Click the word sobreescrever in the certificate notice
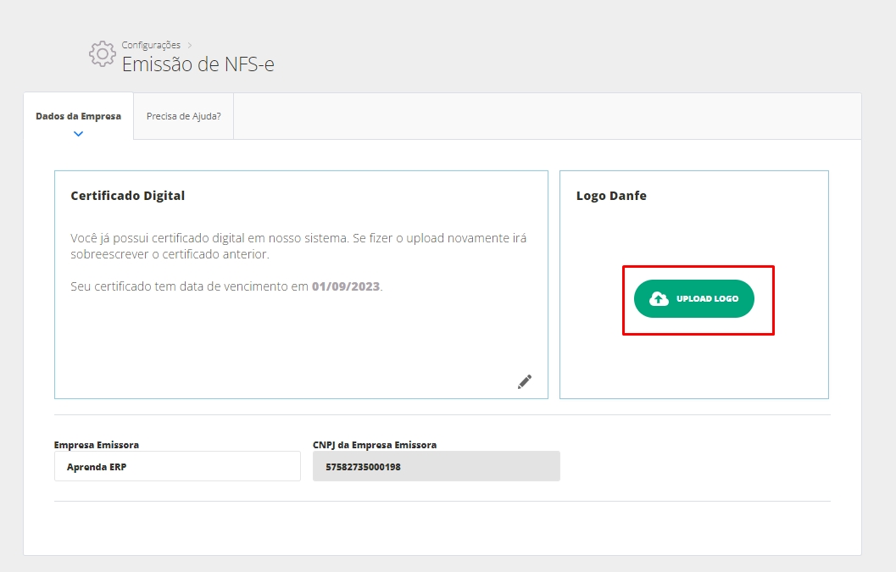The image size is (896, 572). tap(114, 254)
